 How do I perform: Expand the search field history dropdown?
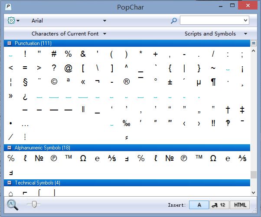pyautogui.click(x=245, y=20)
